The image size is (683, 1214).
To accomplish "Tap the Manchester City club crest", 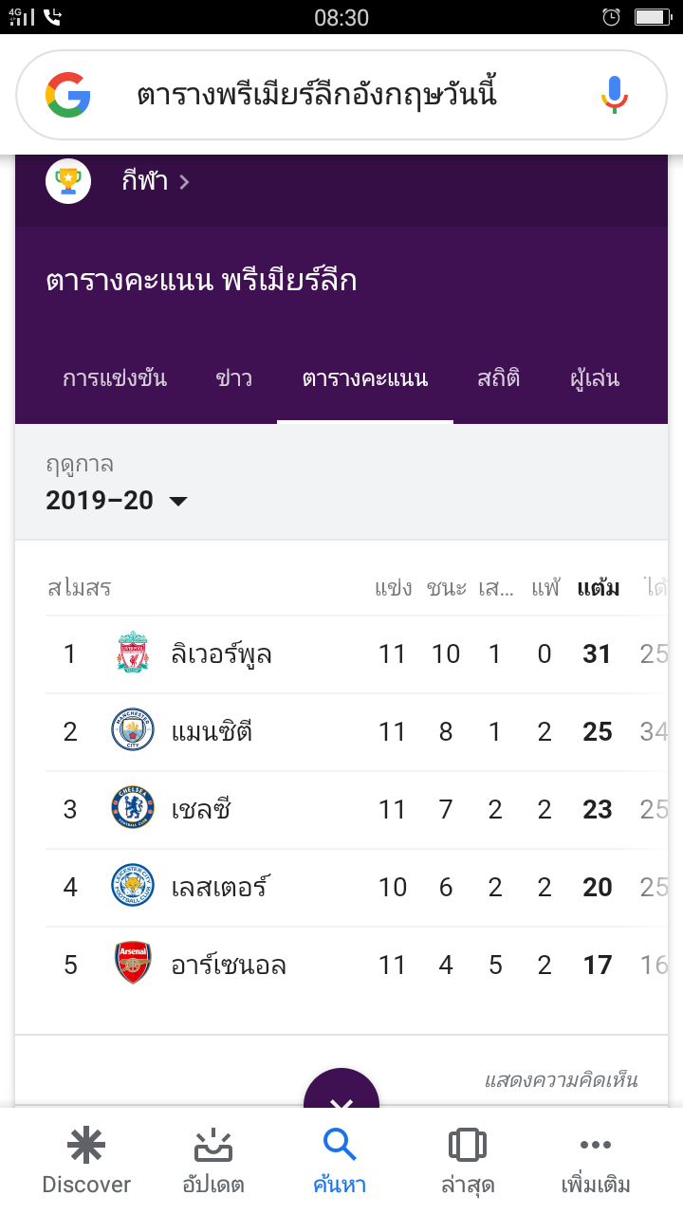I will [133, 731].
